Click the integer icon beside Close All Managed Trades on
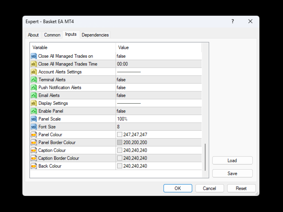283x212 pixels. (x=34, y=56)
